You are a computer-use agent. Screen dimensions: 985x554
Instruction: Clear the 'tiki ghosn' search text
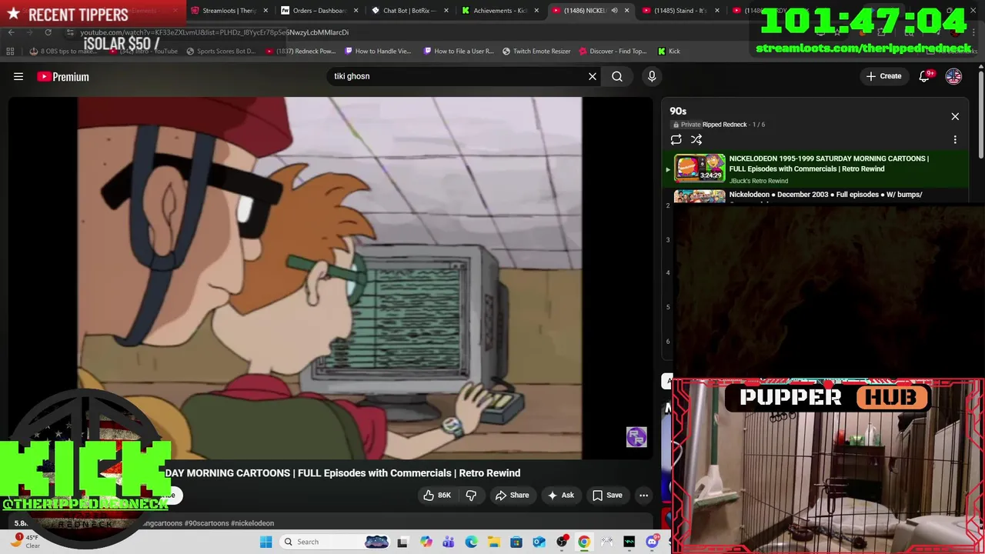[593, 76]
